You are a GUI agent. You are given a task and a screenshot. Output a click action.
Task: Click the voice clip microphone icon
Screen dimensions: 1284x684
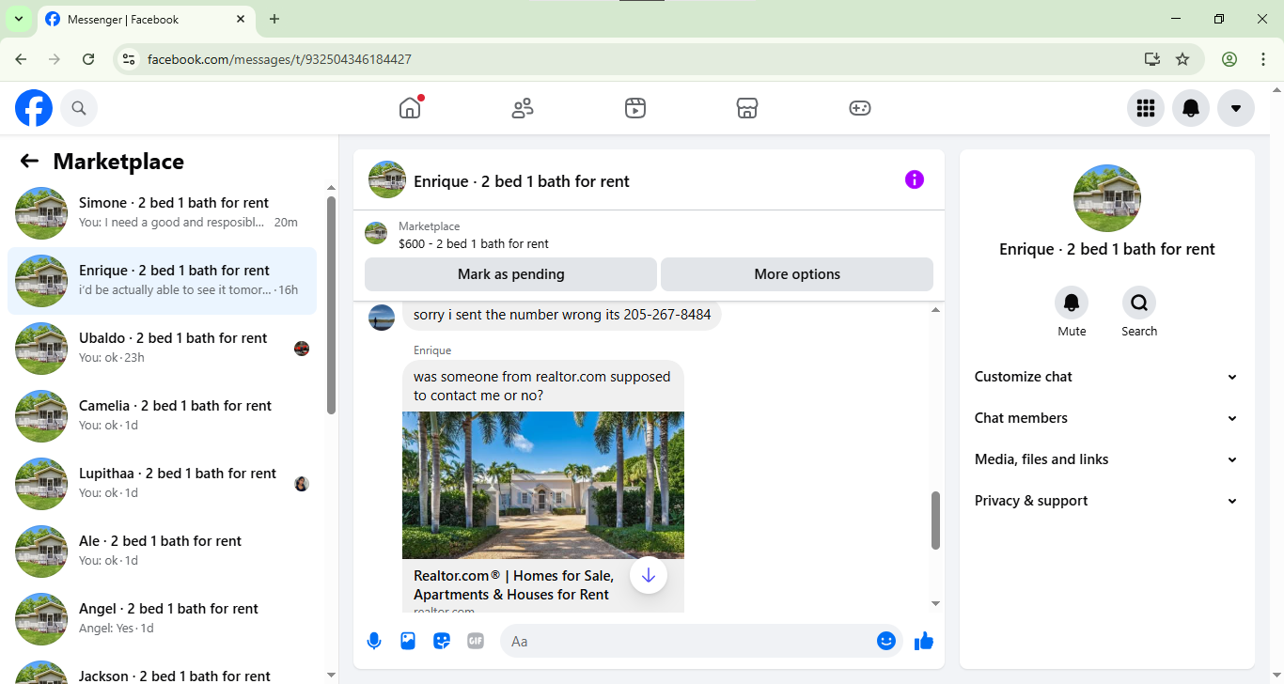click(x=374, y=641)
